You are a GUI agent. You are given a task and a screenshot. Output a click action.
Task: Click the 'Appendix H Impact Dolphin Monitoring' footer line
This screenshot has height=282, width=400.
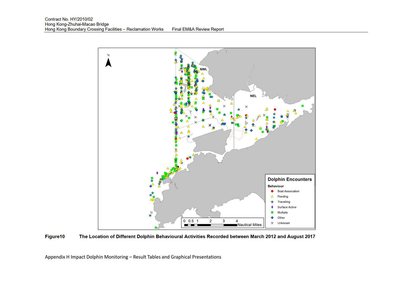pyautogui.click(x=133, y=257)
